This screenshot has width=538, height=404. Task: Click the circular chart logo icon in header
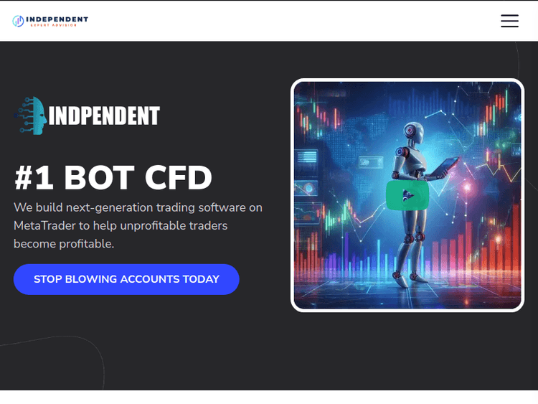(18, 21)
